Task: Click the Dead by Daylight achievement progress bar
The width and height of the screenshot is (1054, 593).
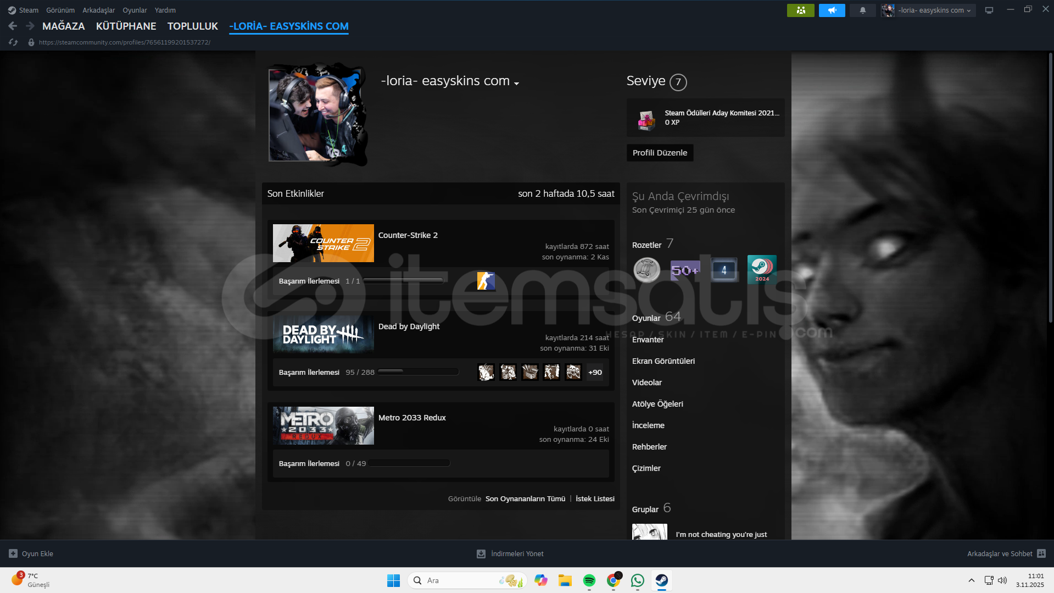Action: [x=418, y=372]
